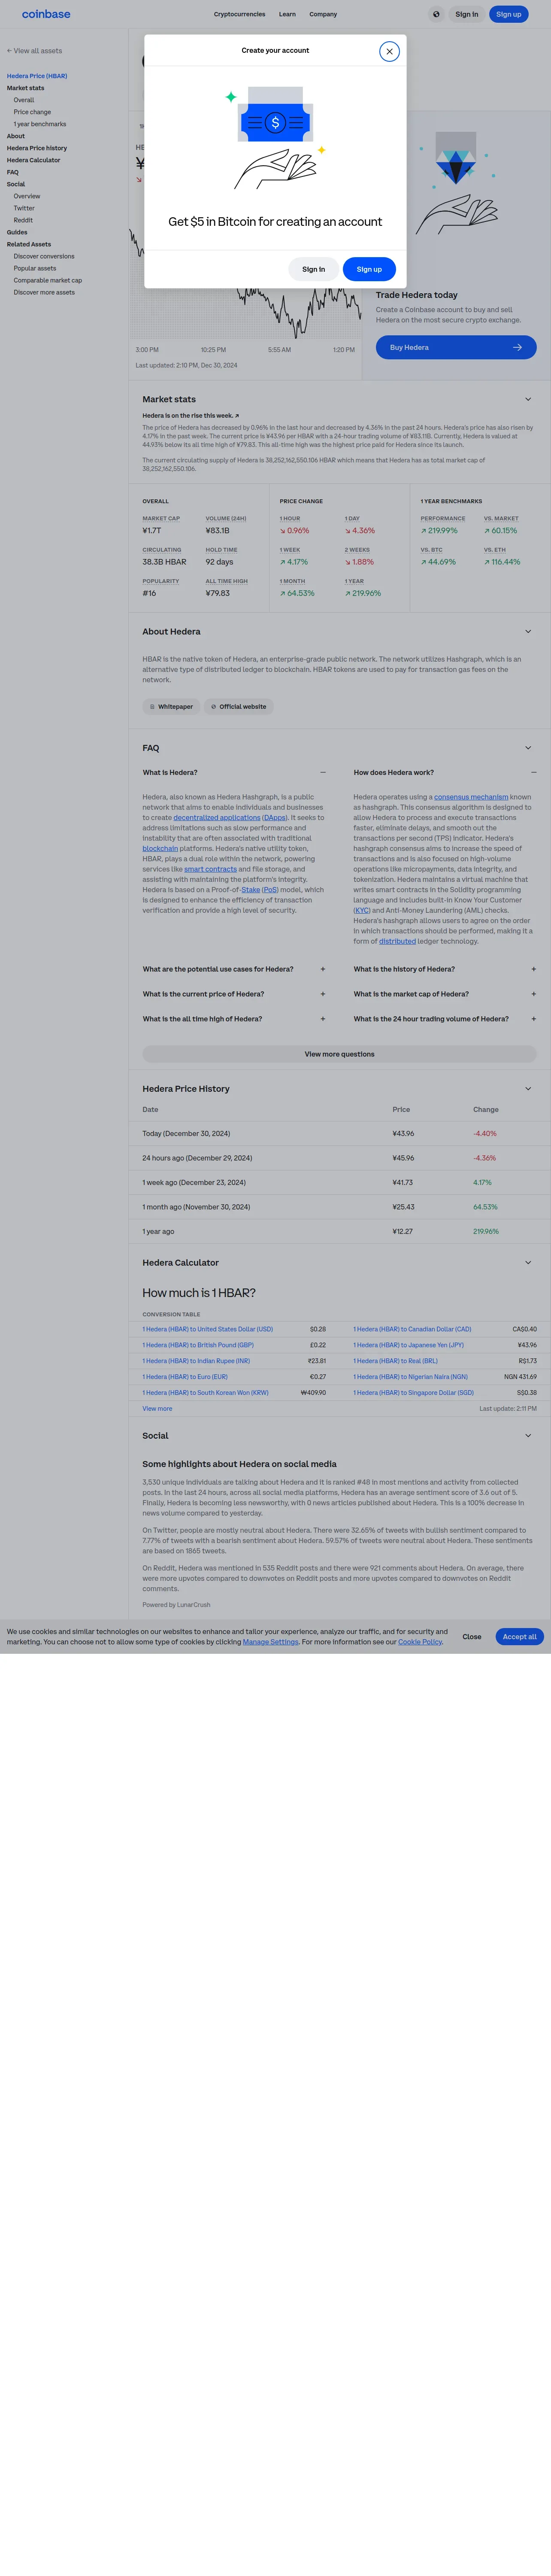Viewport: 551px width, 2576px height.
Task: Open the Cryptocurrencies menu
Action: 240,14
